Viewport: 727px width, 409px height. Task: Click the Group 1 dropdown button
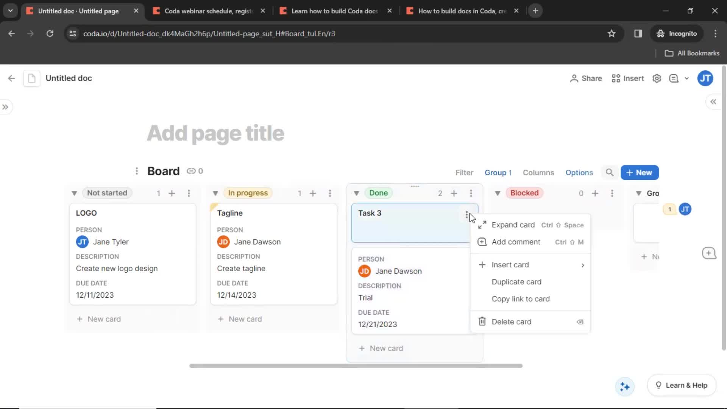pos(498,172)
